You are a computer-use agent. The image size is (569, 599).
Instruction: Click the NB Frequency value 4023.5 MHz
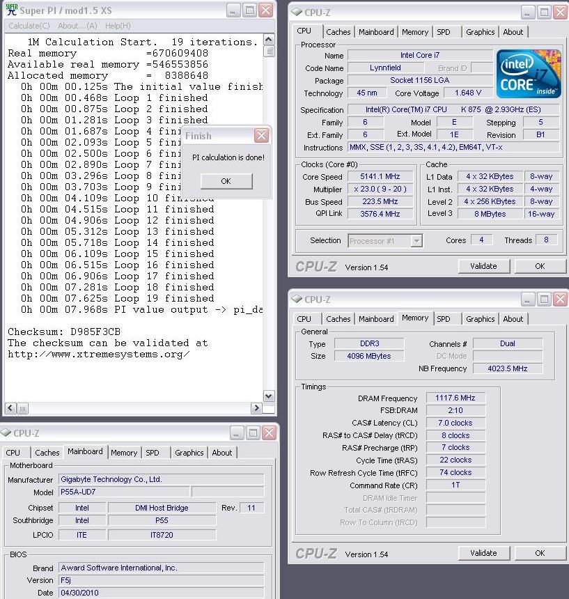(x=508, y=368)
